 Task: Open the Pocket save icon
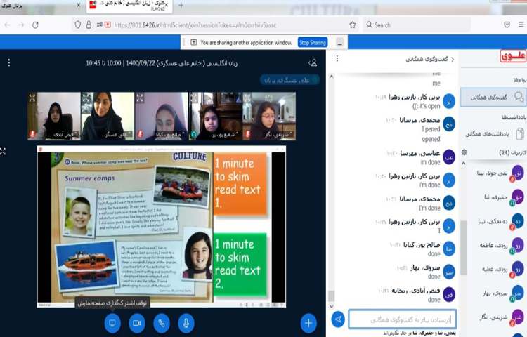tap(507, 25)
